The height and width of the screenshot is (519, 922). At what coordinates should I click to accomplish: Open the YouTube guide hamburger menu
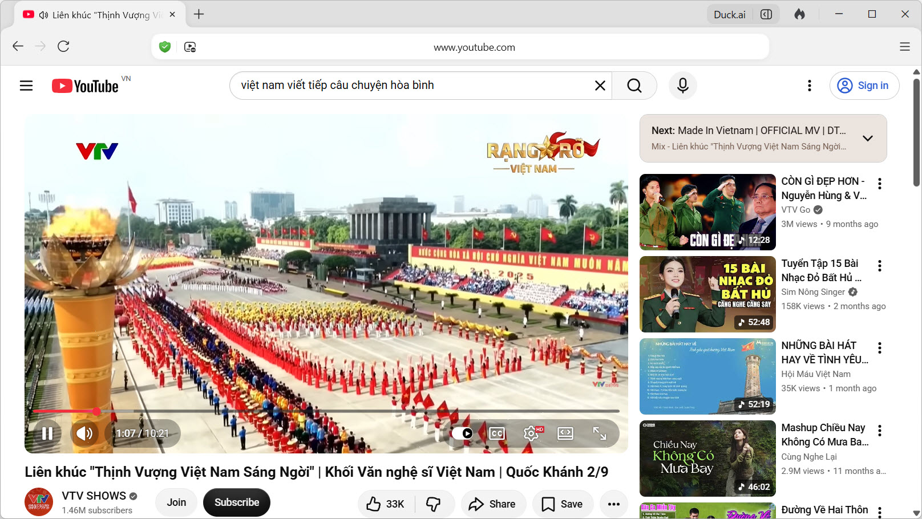tap(26, 86)
